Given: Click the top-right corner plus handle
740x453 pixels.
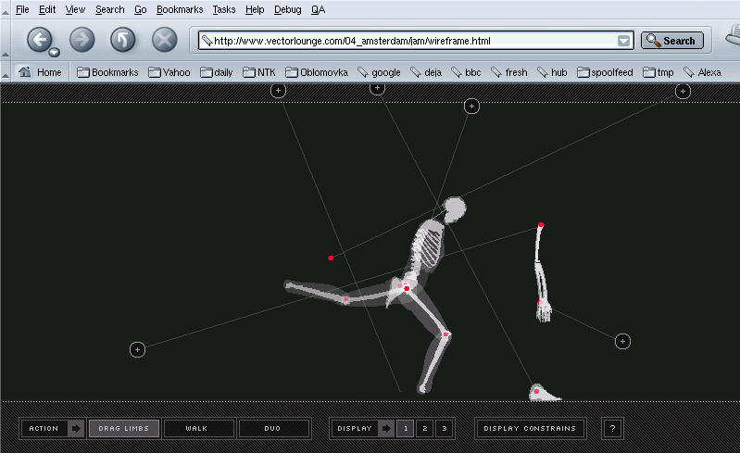Looking at the screenshot, I should (x=683, y=91).
